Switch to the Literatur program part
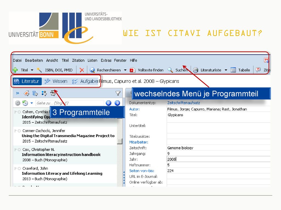The height and width of the screenshot is (210, 281). click(27, 81)
